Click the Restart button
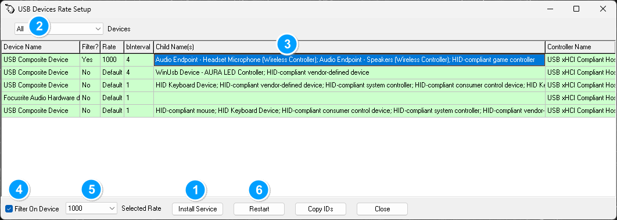The width and height of the screenshot is (617, 220). (259, 209)
